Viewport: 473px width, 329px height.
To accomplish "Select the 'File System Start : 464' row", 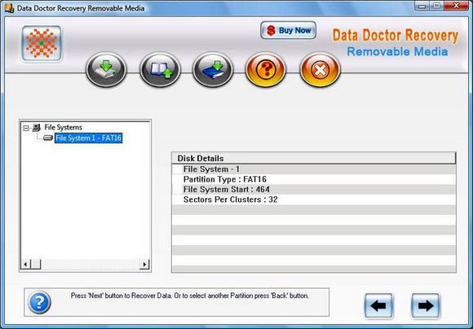I will (314, 190).
